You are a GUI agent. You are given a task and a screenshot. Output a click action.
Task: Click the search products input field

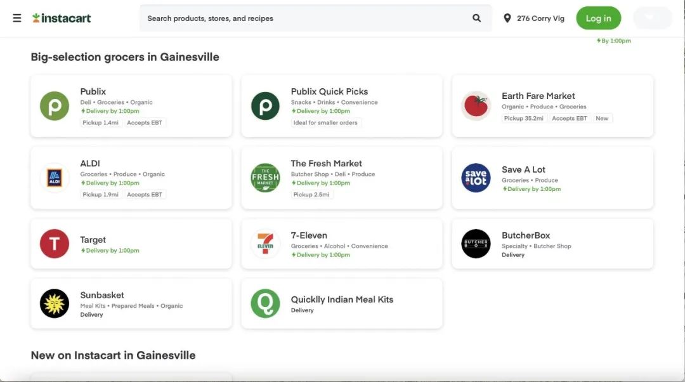315,18
